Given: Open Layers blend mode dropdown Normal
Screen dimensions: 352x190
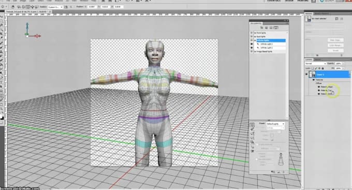Looking at the screenshot, I should 315,64.
